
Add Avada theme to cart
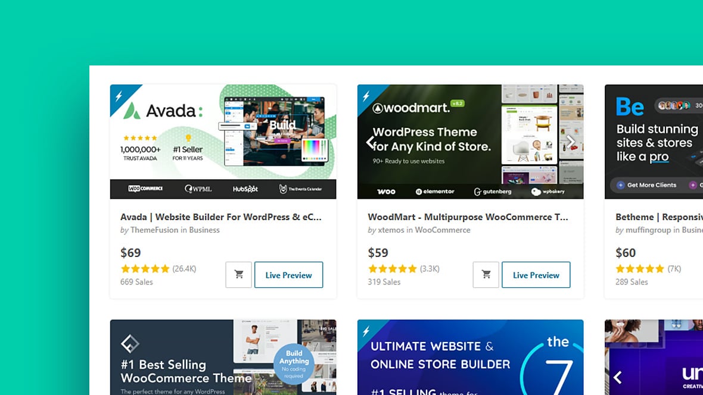click(x=238, y=274)
